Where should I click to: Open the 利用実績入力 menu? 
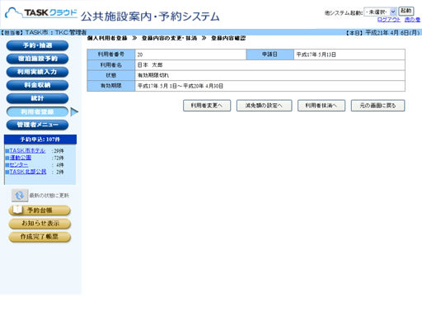[x=37, y=72]
